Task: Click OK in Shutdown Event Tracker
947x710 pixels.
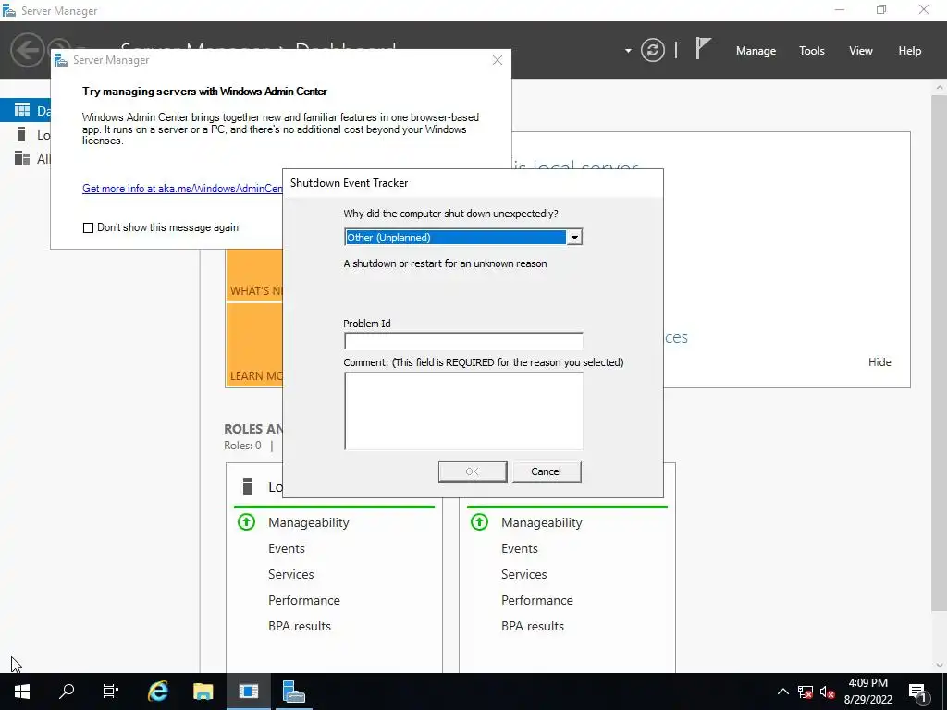Action: (x=473, y=471)
